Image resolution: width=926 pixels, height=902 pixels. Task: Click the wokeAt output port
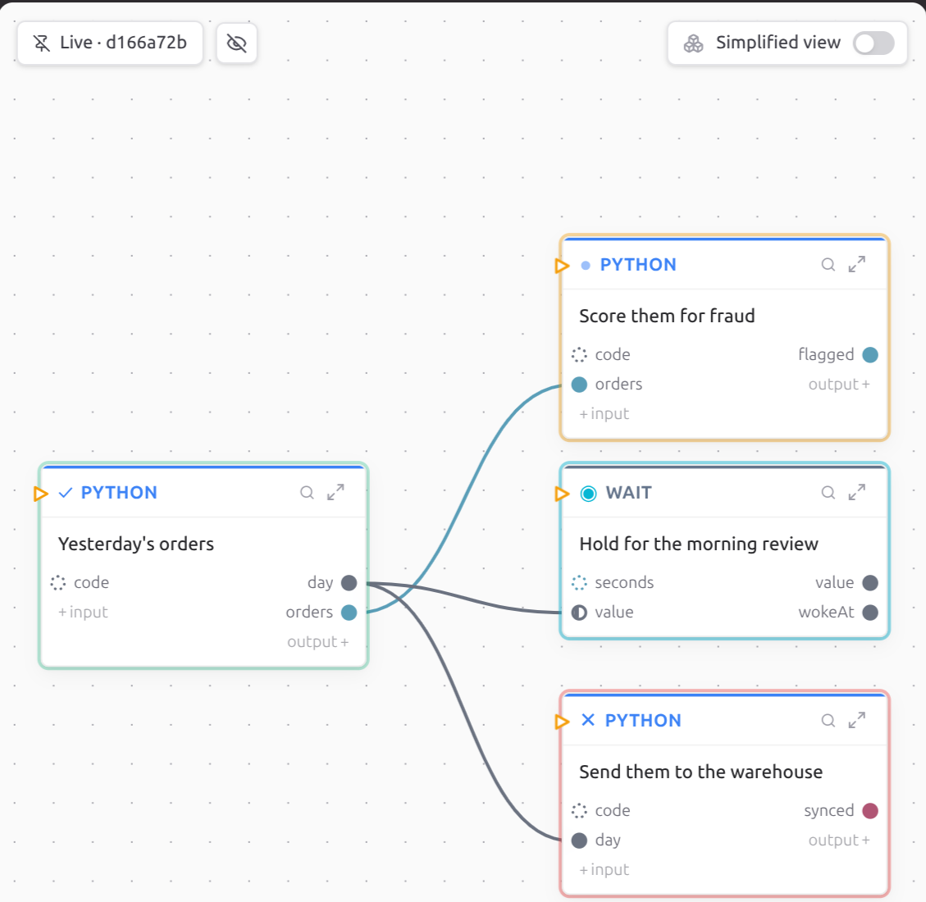(x=870, y=613)
